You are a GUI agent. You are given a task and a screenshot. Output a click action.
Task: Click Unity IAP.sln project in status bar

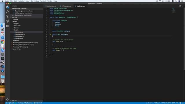(38, 103)
